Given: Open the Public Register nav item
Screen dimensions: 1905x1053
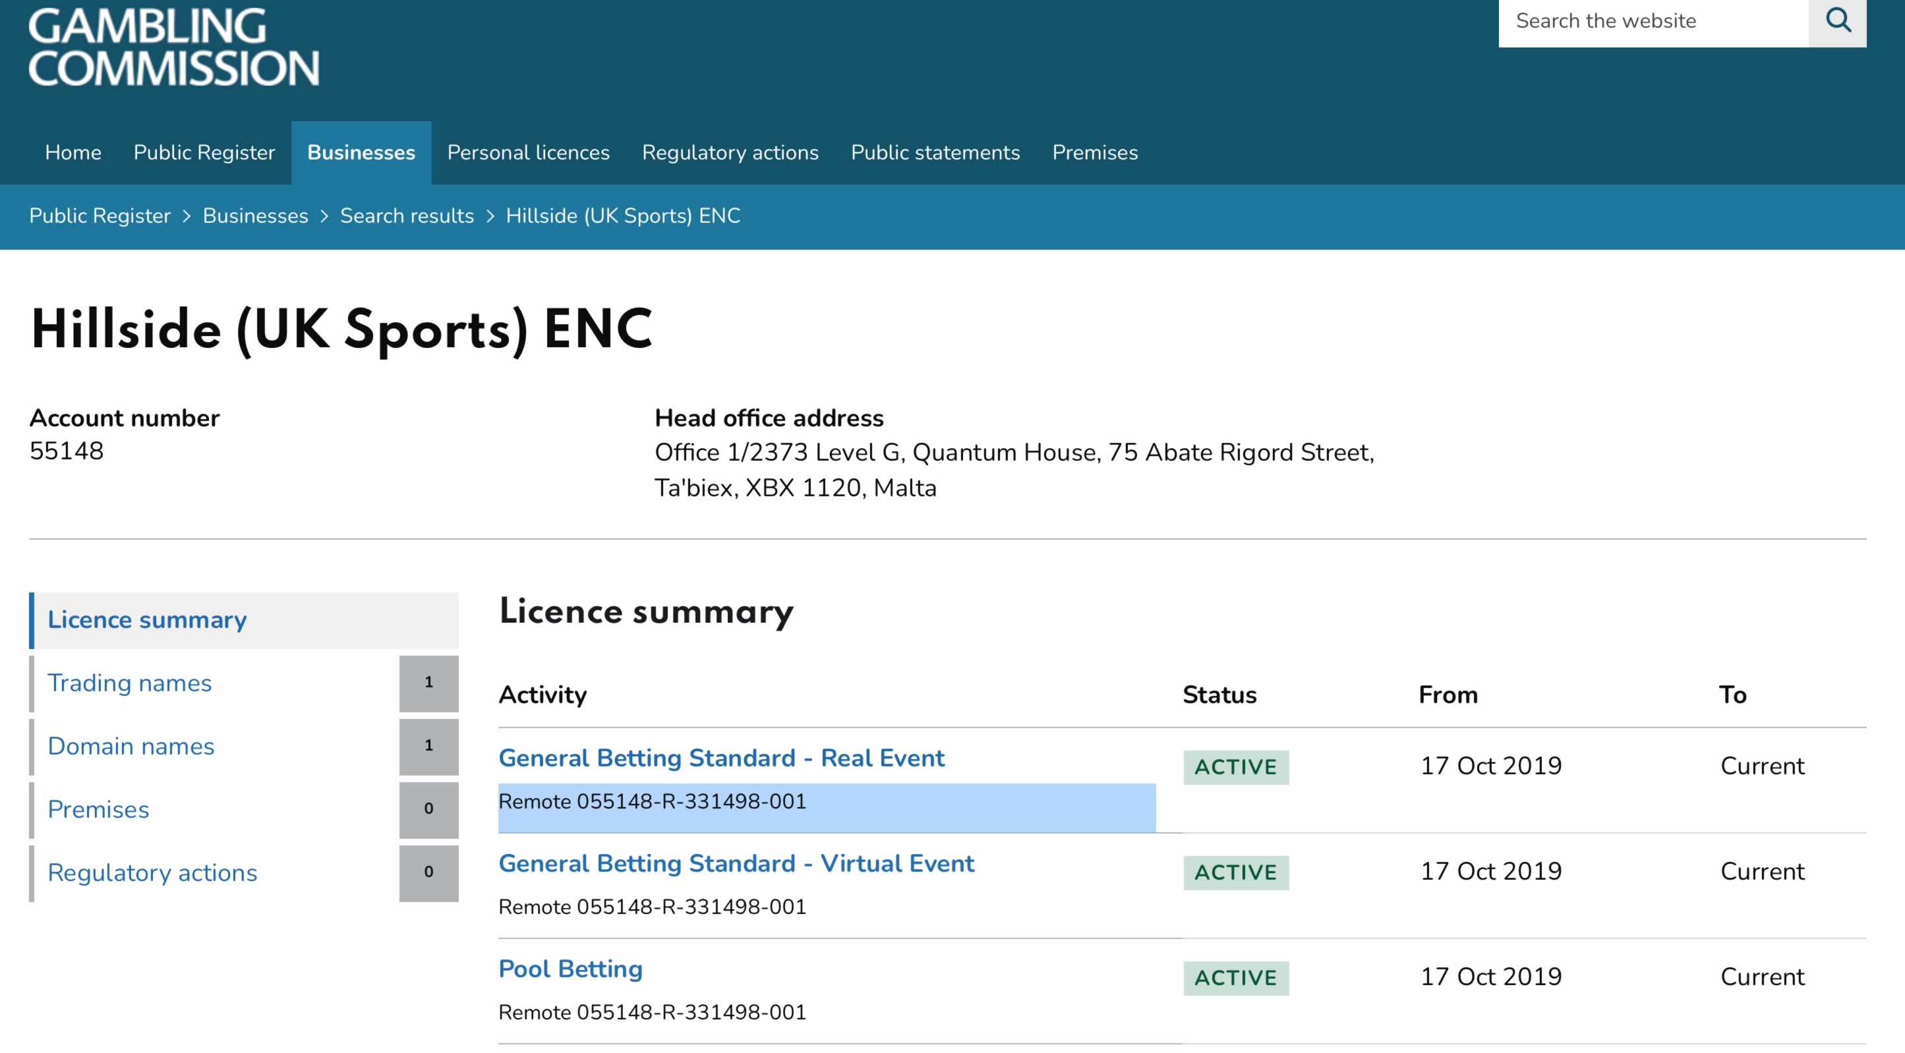Looking at the screenshot, I should [204, 152].
